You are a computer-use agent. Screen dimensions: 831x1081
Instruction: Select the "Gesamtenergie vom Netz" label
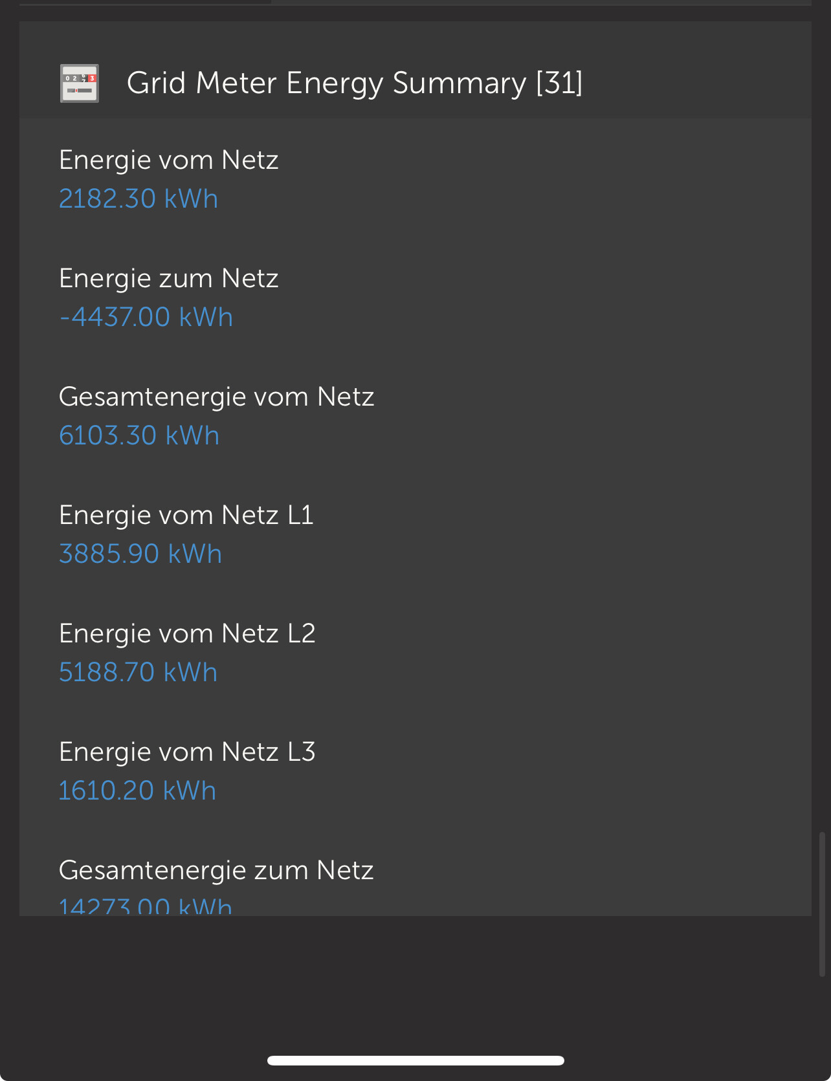point(216,397)
